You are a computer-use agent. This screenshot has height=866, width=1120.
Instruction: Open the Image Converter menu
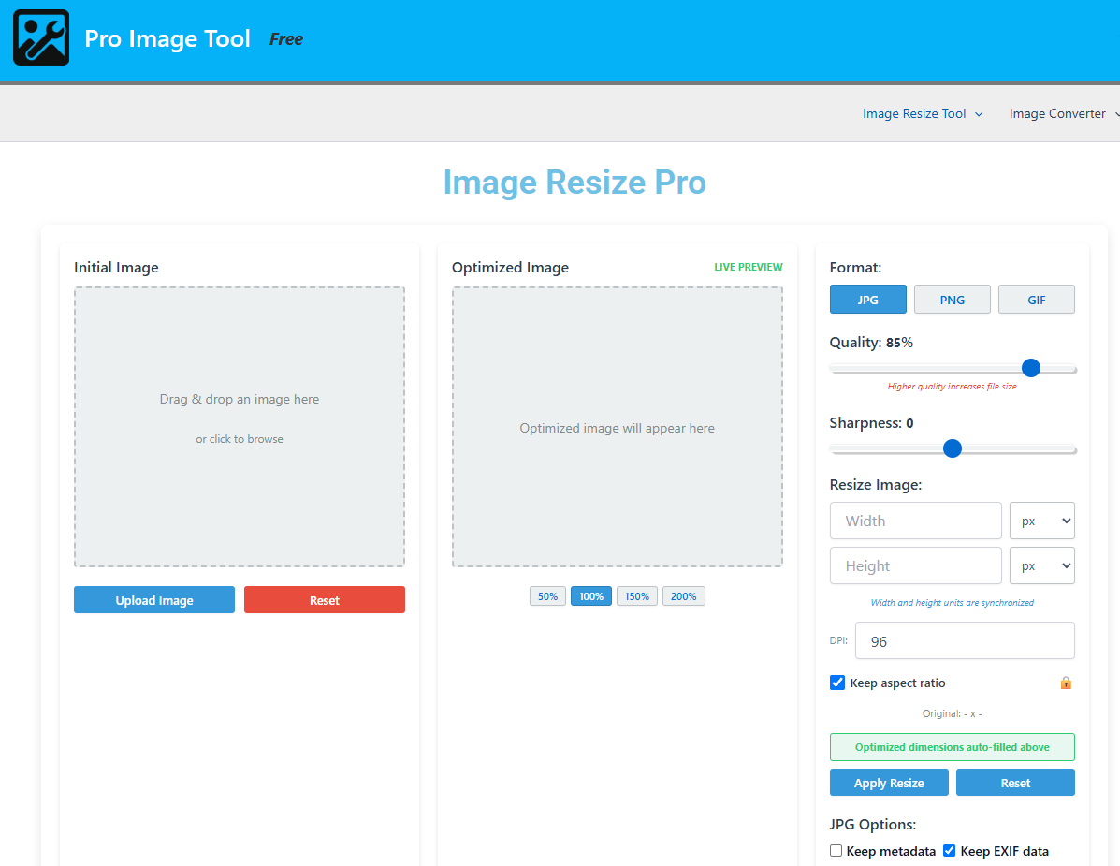pos(1063,114)
